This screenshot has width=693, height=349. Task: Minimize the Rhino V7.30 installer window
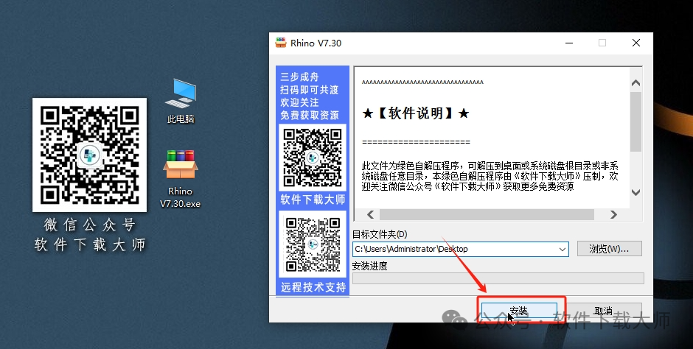(569, 43)
